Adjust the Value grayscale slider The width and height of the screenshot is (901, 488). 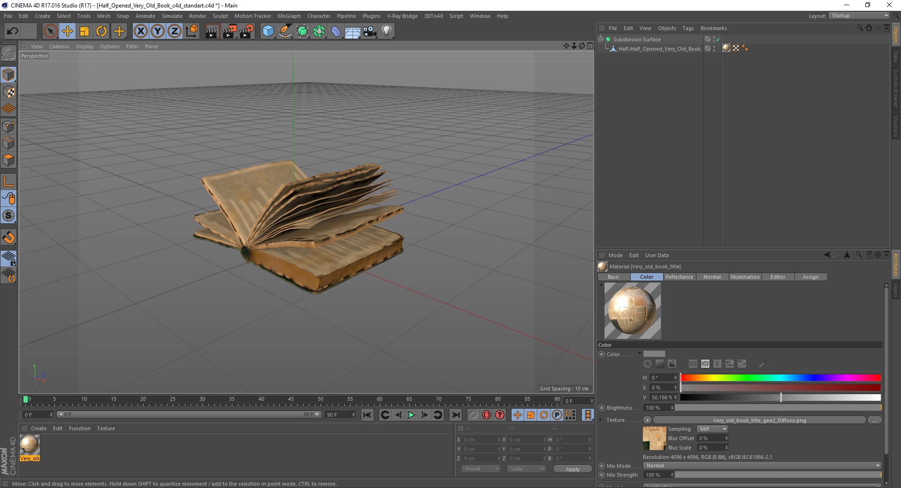click(780, 397)
